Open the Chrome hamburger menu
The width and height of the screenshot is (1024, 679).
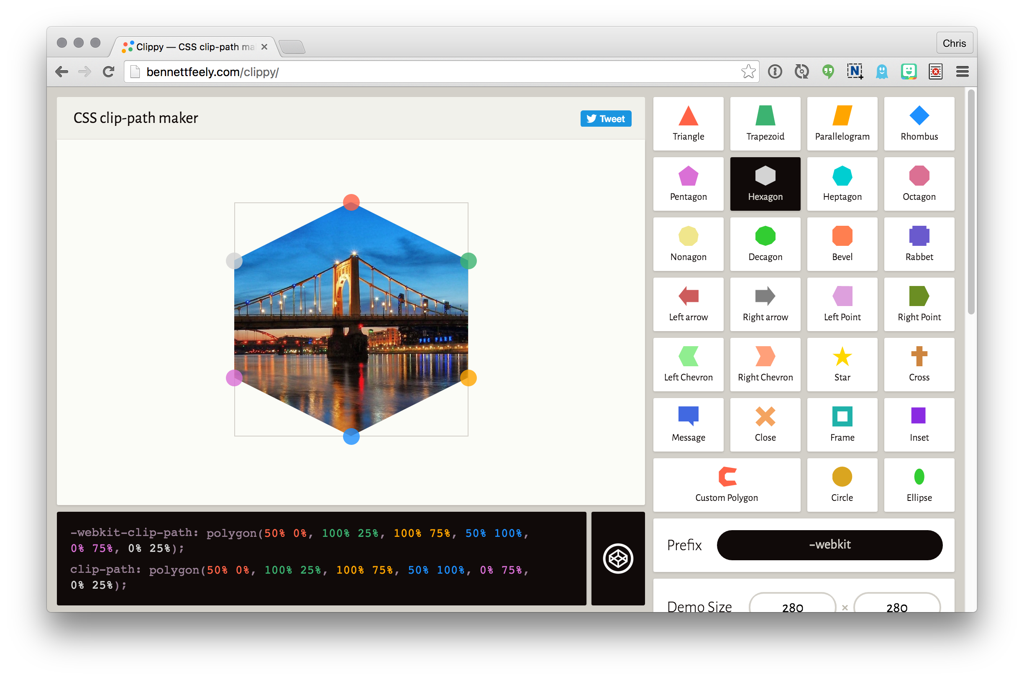click(962, 71)
